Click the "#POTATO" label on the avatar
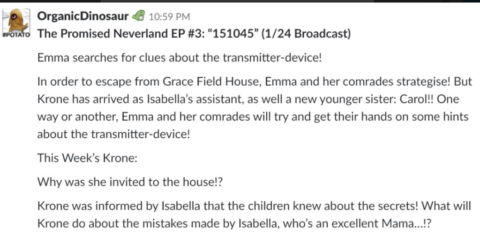Screen dimensions: 480x237 [16, 35]
